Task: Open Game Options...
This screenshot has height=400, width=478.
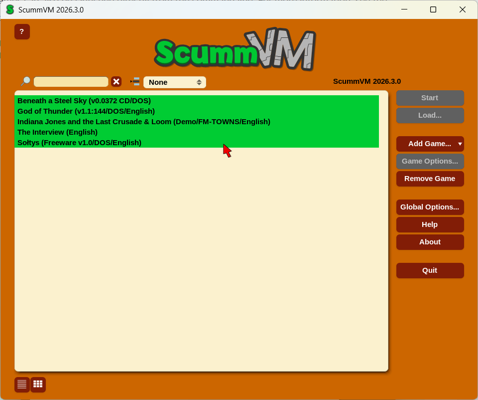Action: (x=430, y=161)
